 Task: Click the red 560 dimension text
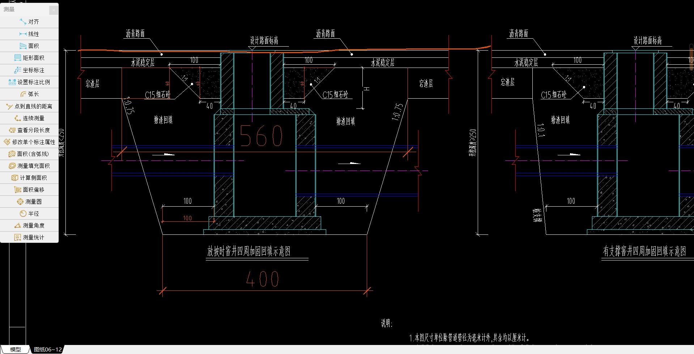point(261,136)
